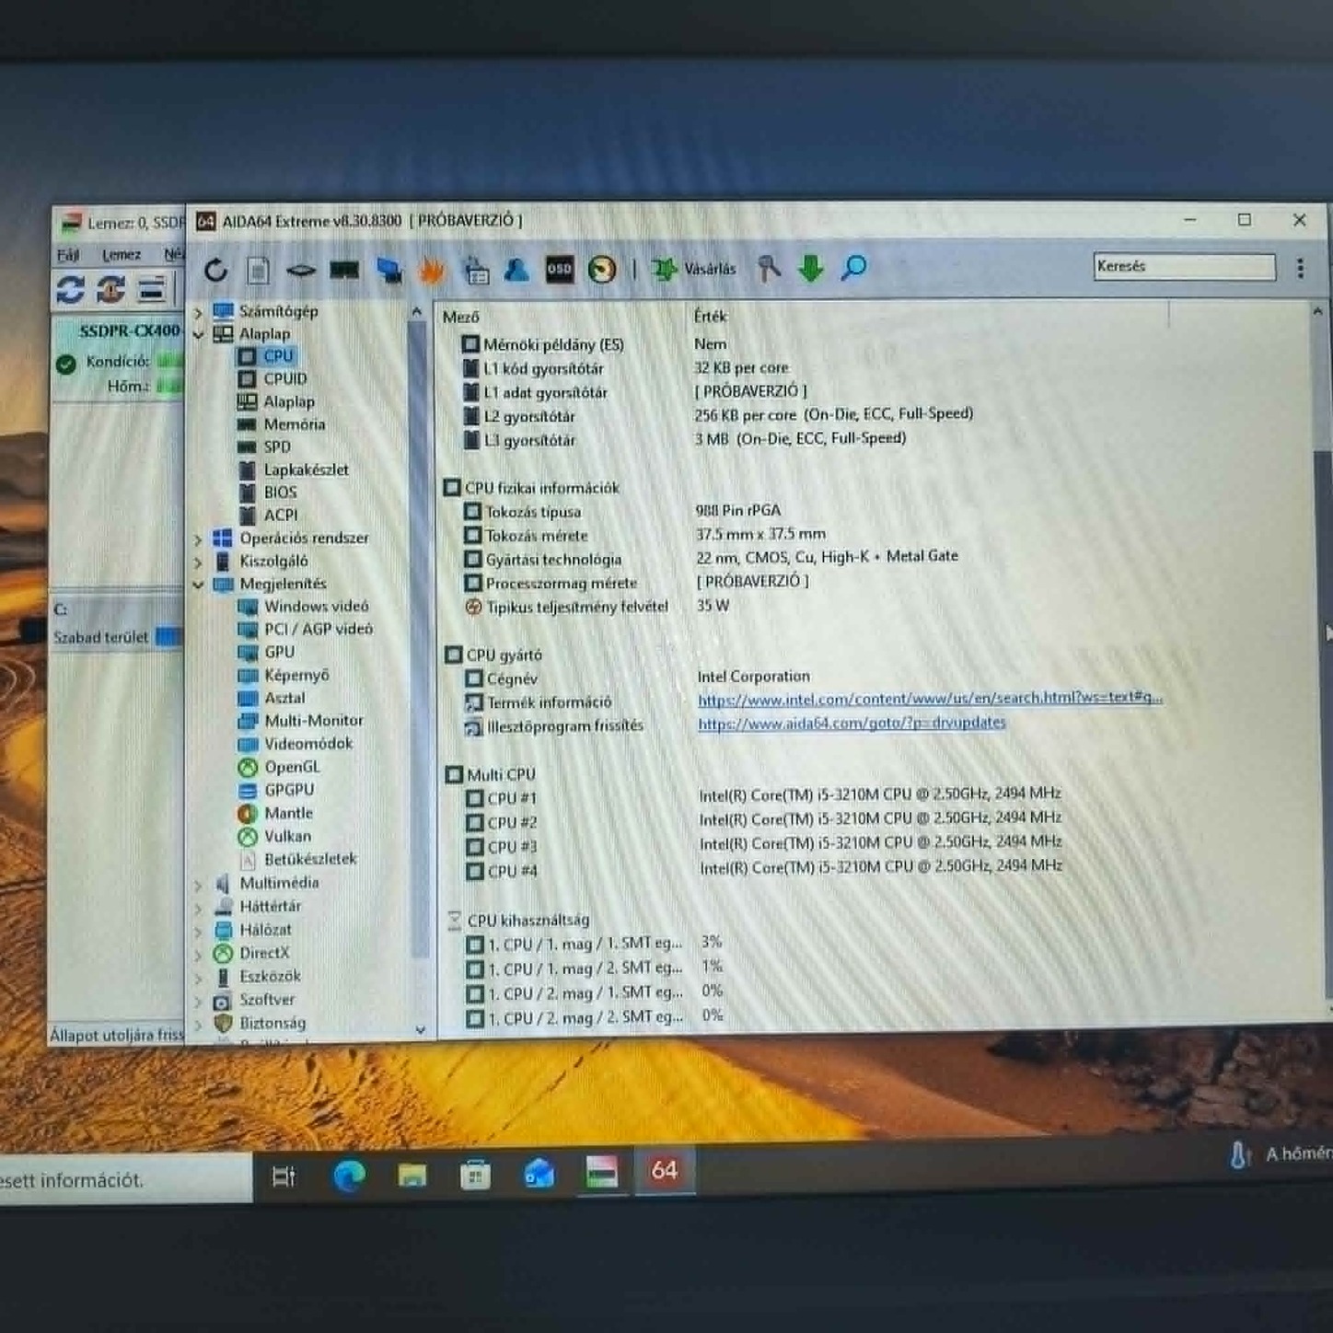This screenshot has width=1333, height=1333.
Task: Select the Gyártási technológia row
Action: [x=713, y=558]
